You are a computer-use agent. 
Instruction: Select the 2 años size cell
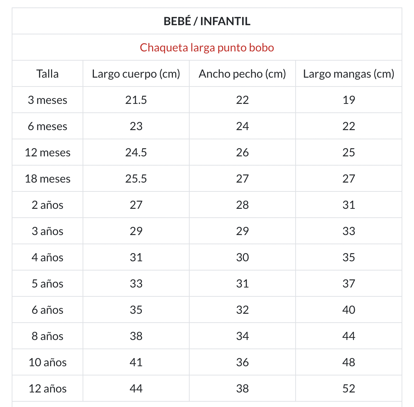click(47, 205)
